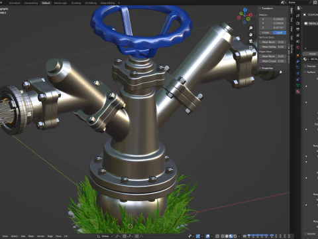Viewport: 318px width, 239px height.
Task: Select Global transform space button
Action: 266,33
